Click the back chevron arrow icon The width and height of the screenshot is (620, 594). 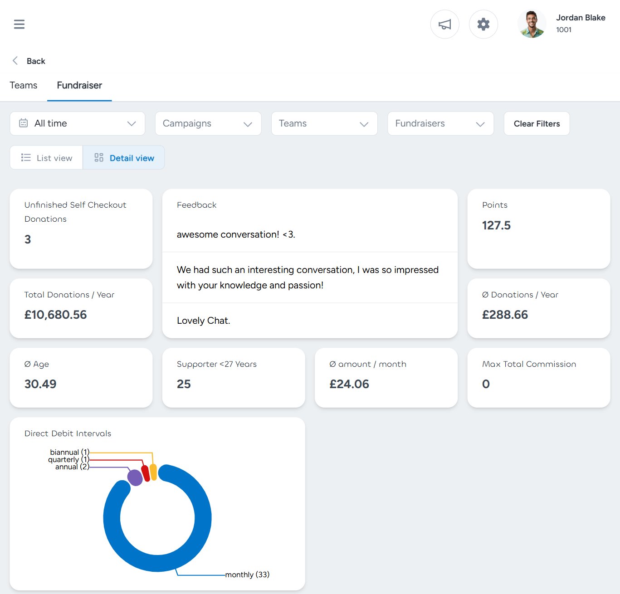point(15,61)
